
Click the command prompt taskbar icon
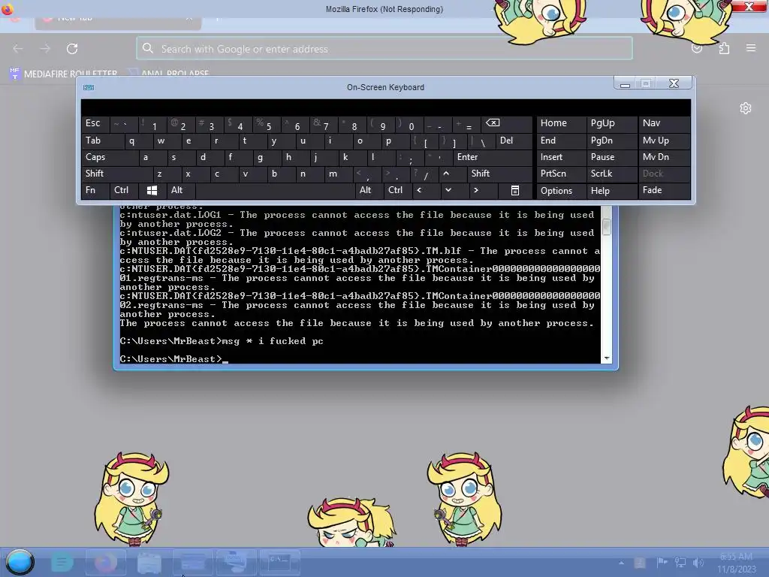pyautogui.click(x=279, y=563)
